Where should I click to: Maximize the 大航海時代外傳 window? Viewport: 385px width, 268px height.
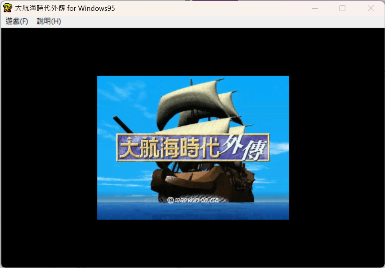click(342, 8)
